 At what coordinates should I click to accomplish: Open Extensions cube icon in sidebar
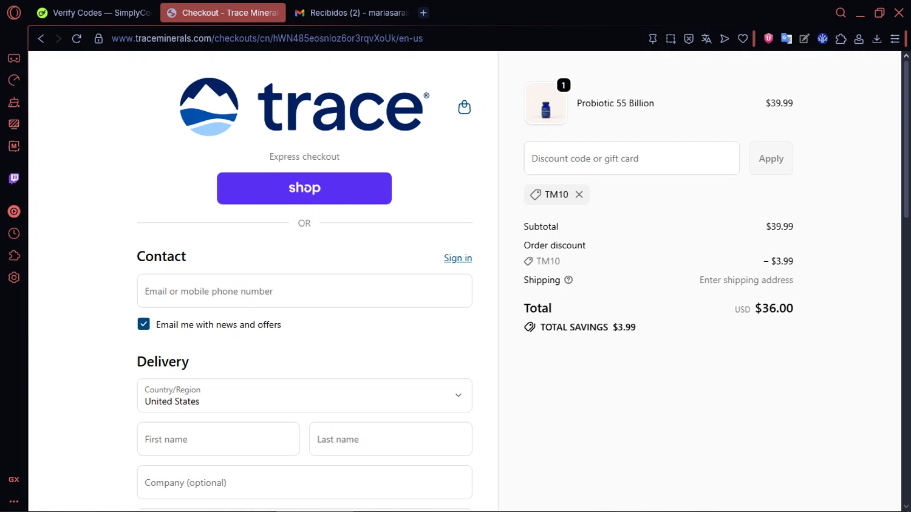14,256
